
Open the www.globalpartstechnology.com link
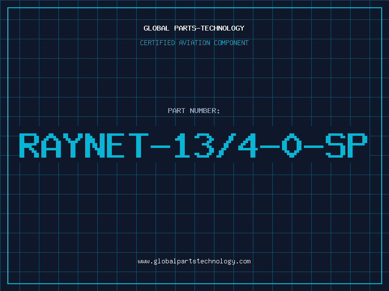pyautogui.click(x=194, y=261)
